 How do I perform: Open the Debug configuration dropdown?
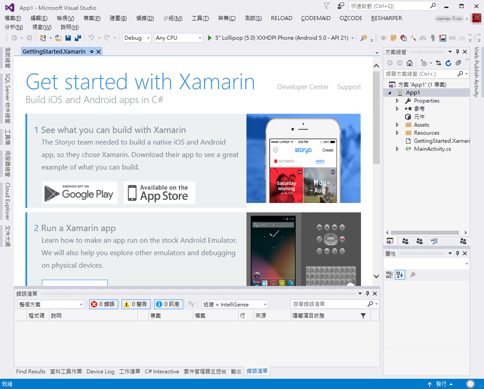coord(137,38)
